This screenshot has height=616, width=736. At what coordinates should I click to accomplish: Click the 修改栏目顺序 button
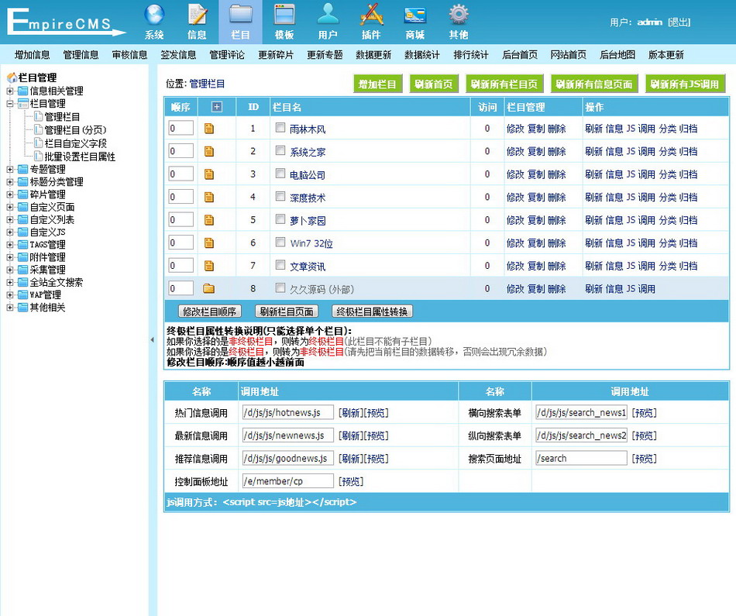(x=209, y=311)
